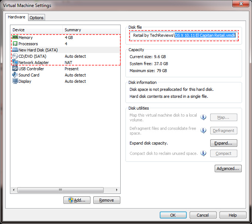This screenshot has width=252, height=224.
Task: Click info icon beside Compact button
Action: click(x=203, y=153)
